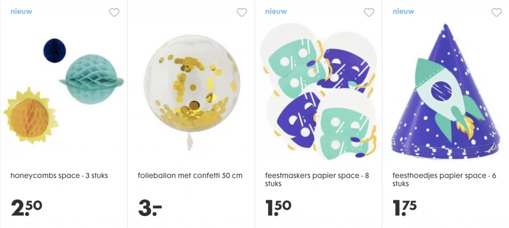Favorite the honeycombs space product with heart

pyautogui.click(x=114, y=12)
